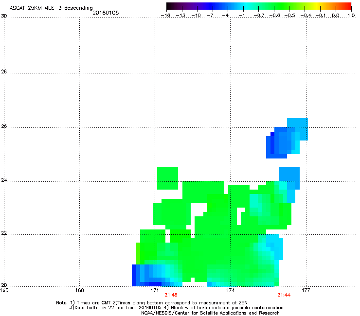Click the 'Times are GMT' note line

(152, 303)
